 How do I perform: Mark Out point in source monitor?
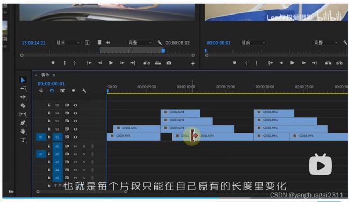point(75,63)
